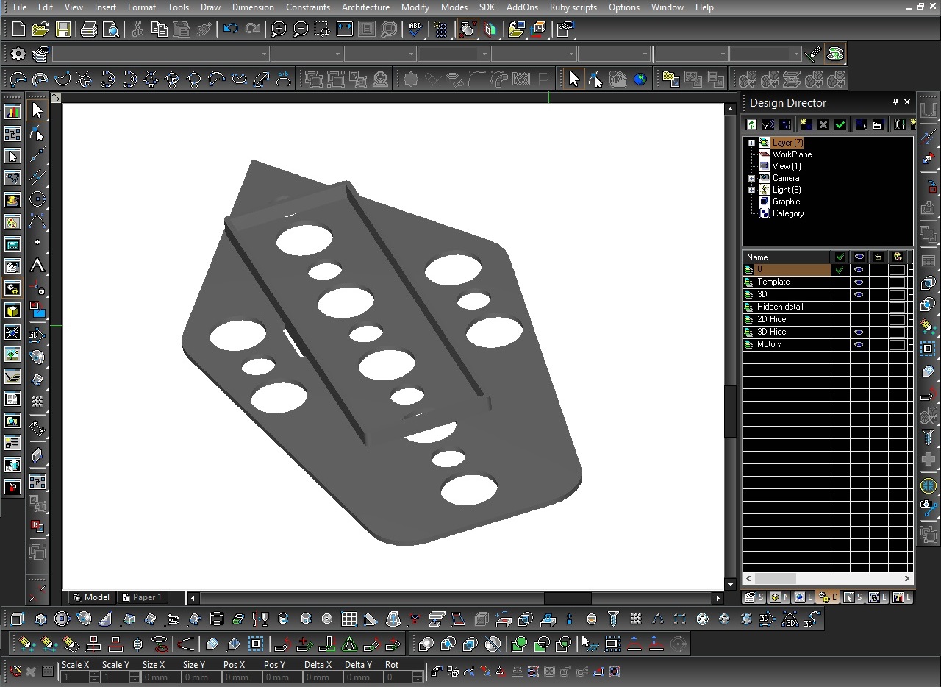Screen dimensions: 941x687
Task: Select the WorkPlane tree item
Action: 792,154
